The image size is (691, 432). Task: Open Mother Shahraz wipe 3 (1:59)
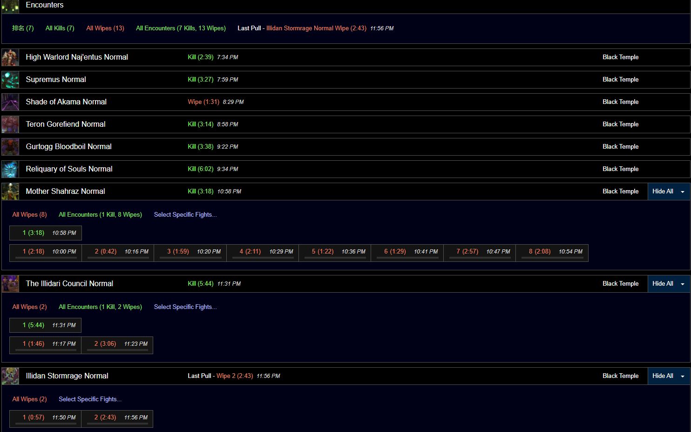(x=190, y=253)
